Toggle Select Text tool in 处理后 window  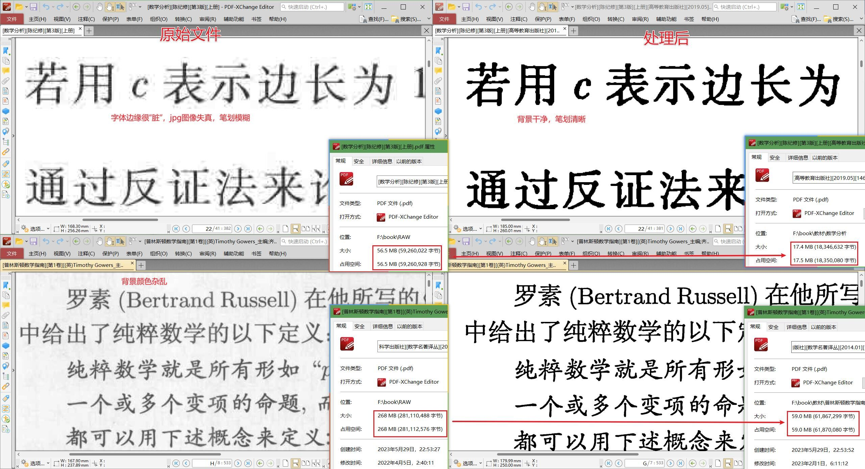click(x=552, y=7)
